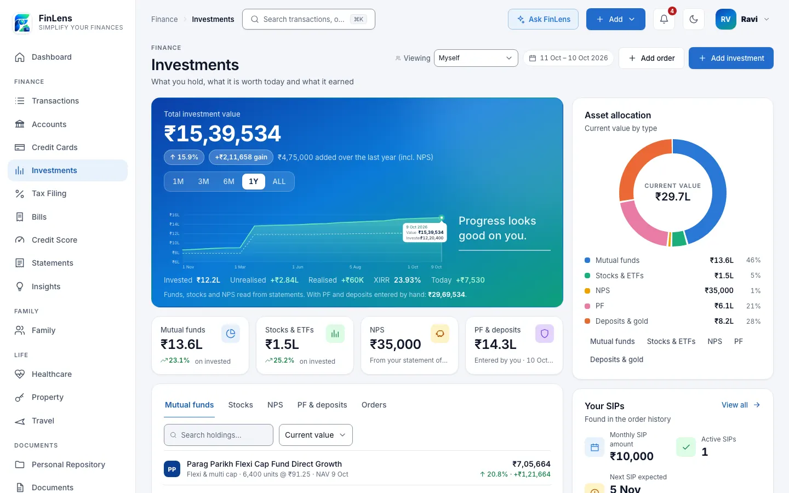Screen dimensions: 789x493
Task: Open Insights in the sidebar
Action: (67, 286)
